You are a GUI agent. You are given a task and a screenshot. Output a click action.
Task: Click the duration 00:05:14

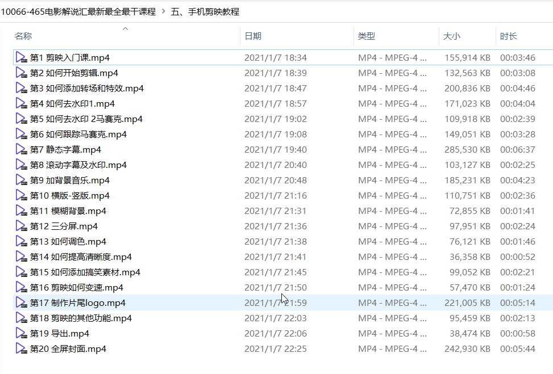[x=518, y=302]
